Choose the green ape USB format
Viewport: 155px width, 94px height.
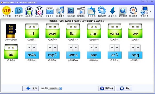pyautogui.click(x=94, y=31)
